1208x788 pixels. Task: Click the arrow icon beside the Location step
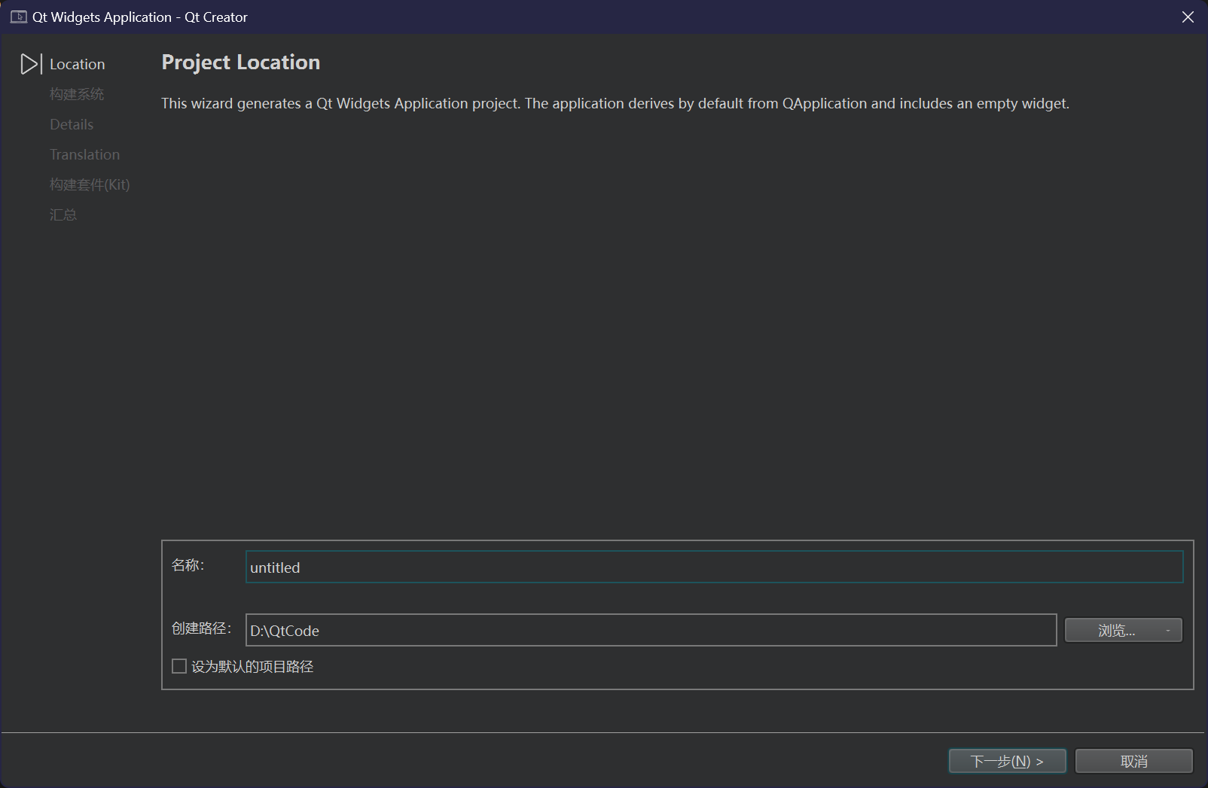pyautogui.click(x=31, y=64)
